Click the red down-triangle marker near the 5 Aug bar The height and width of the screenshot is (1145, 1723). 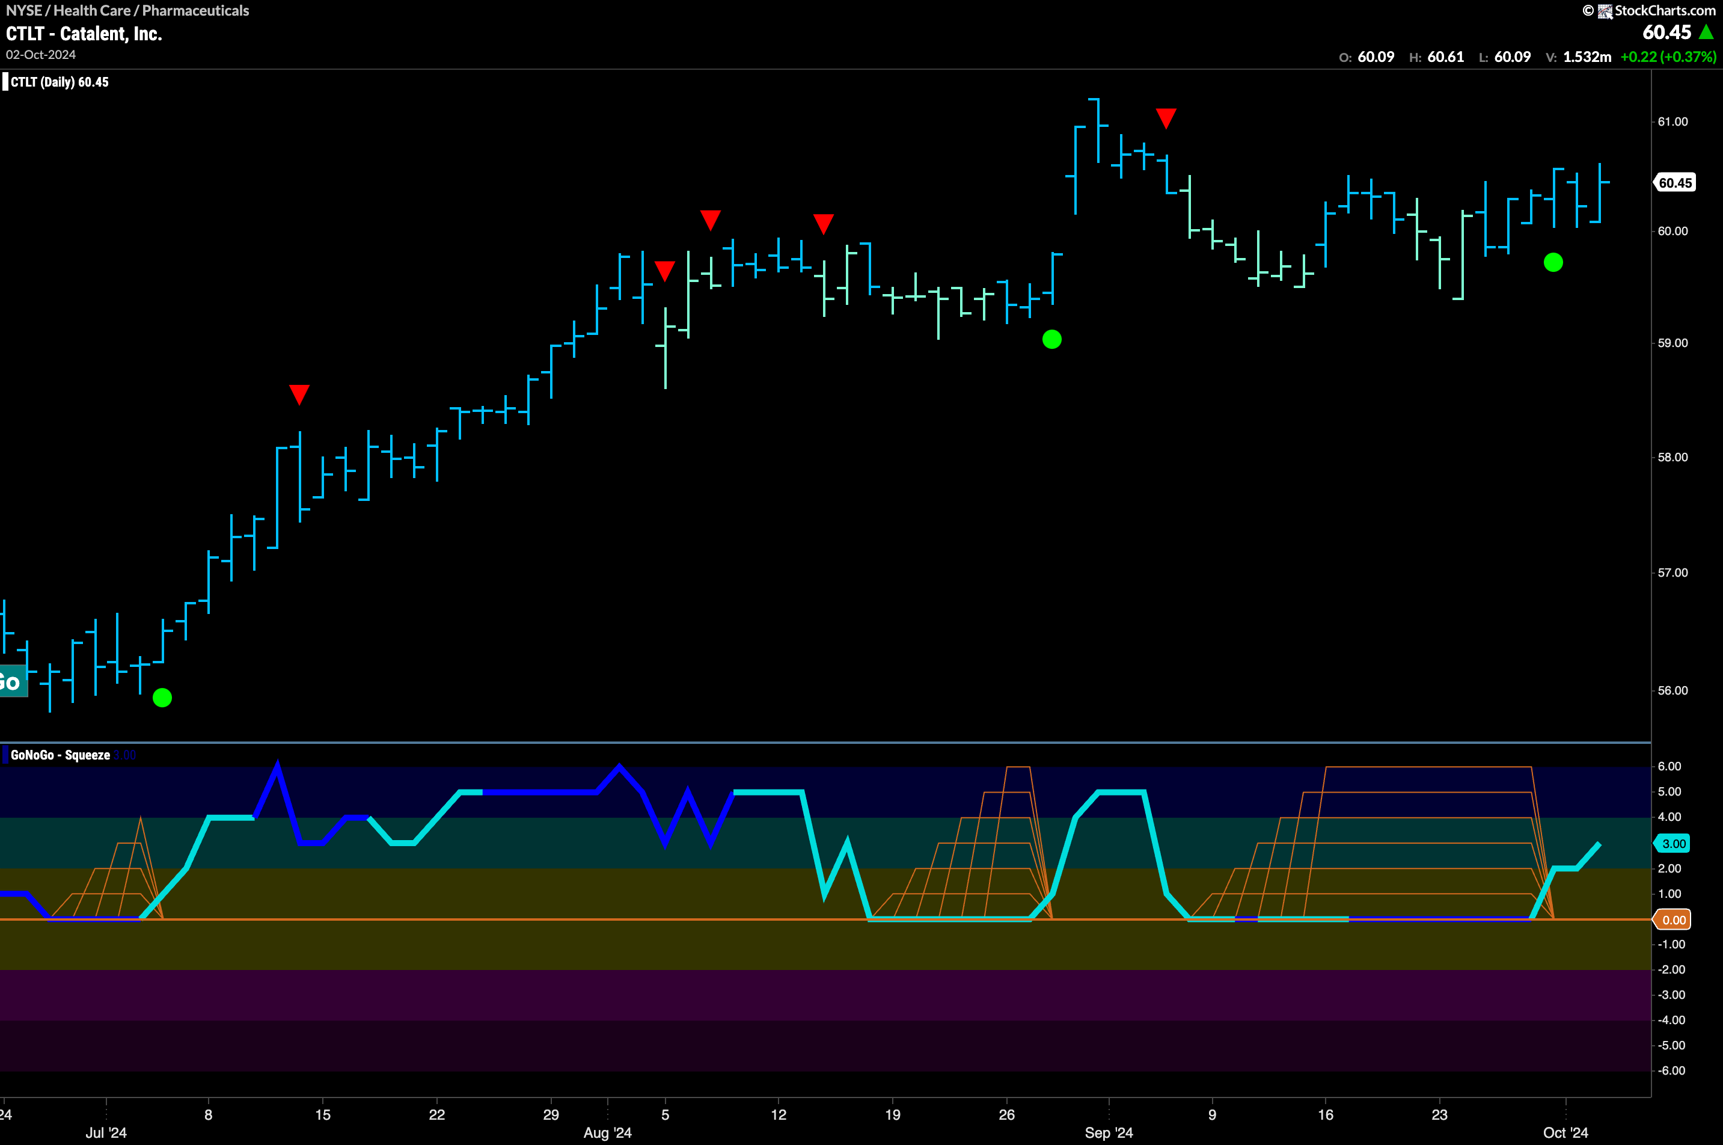(x=664, y=271)
